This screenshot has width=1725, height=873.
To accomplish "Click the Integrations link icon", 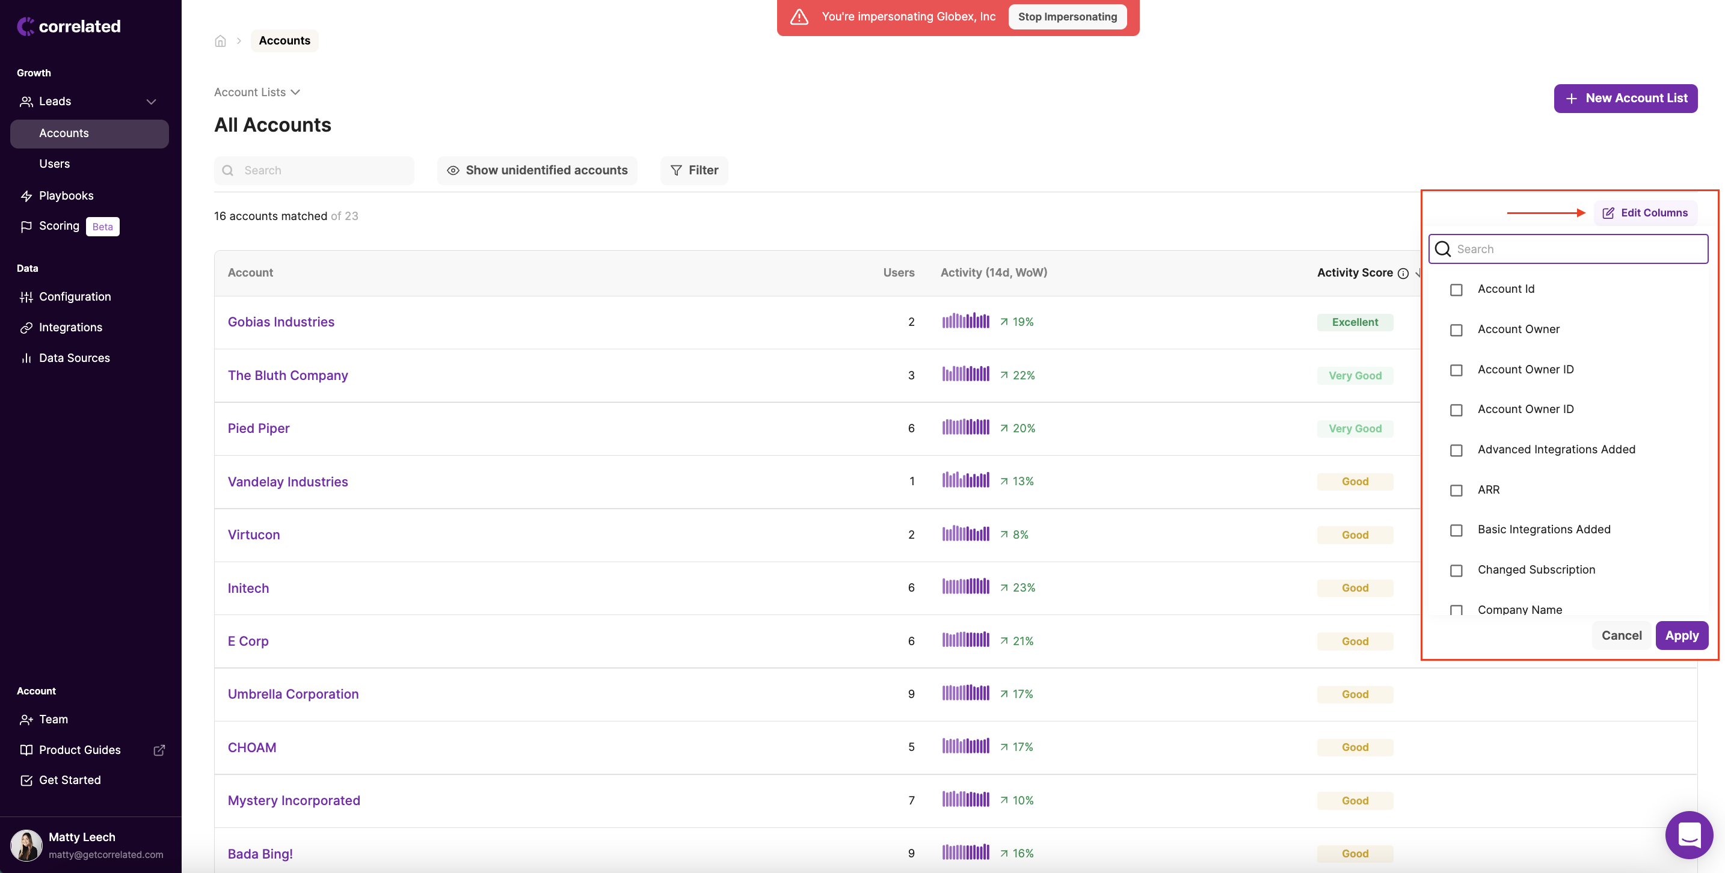I will (x=26, y=327).
